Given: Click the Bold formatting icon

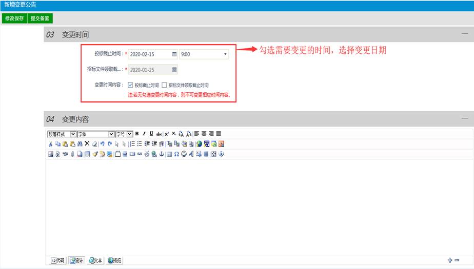Looking at the screenshot, I should click(x=137, y=134).
